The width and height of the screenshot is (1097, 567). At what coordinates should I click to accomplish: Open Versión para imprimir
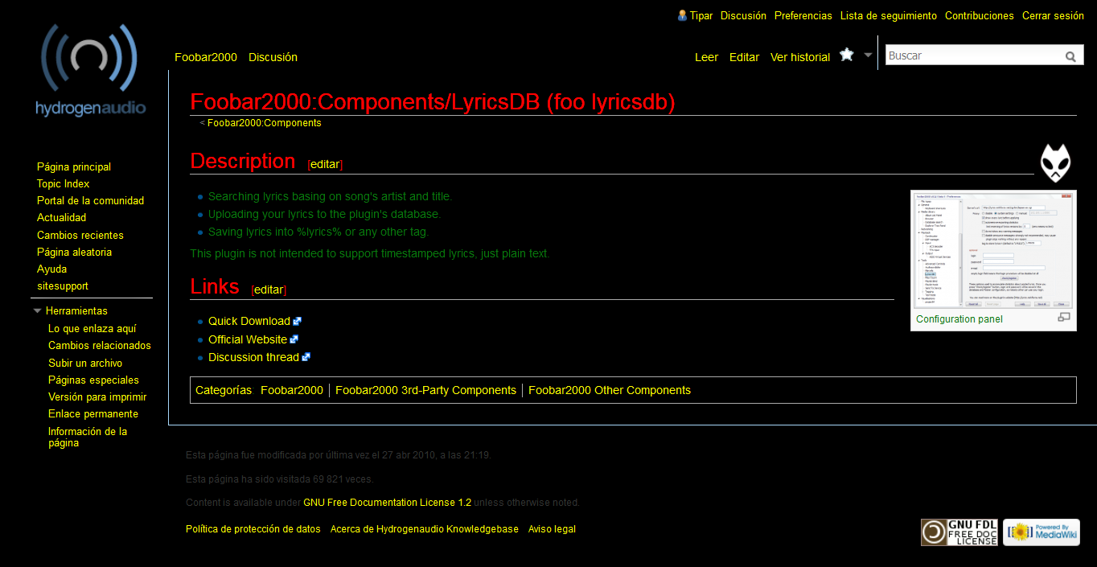97,396
